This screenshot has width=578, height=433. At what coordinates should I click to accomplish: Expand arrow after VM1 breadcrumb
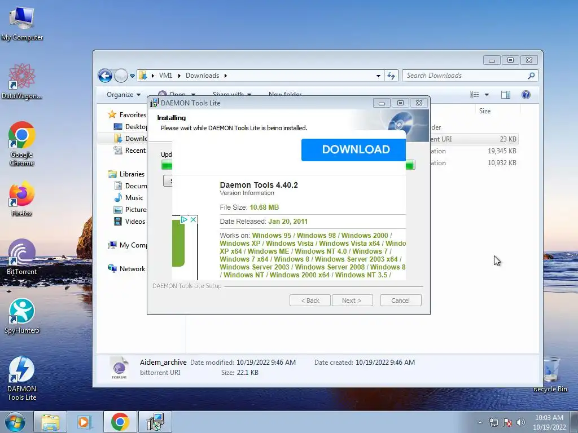[179, 76]
